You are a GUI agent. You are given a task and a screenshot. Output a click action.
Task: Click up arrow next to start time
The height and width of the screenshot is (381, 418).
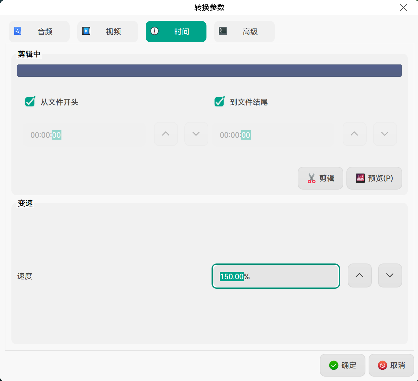tap(166, 134)
